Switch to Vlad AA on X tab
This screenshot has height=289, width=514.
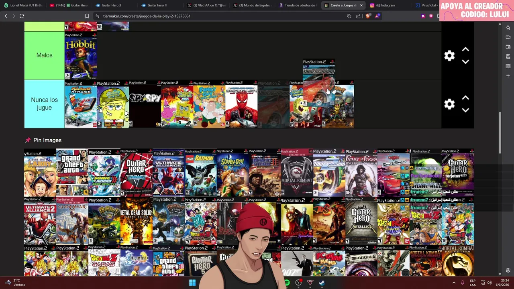(x=206, y=5)
